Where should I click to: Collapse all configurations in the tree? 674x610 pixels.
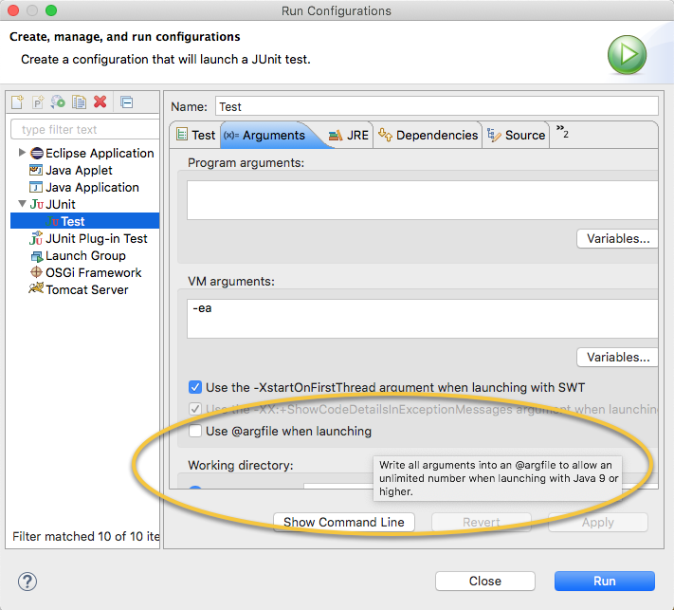tap(127, 102)
